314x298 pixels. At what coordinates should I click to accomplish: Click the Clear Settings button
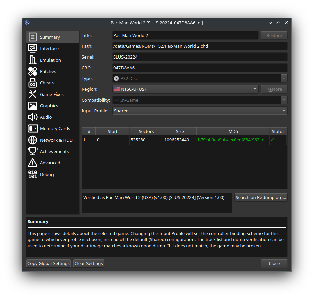(x=89, y=263)
